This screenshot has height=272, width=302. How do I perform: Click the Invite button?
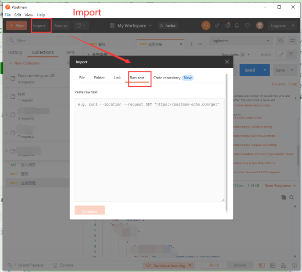pyautogui.click(x=168, y=25)
